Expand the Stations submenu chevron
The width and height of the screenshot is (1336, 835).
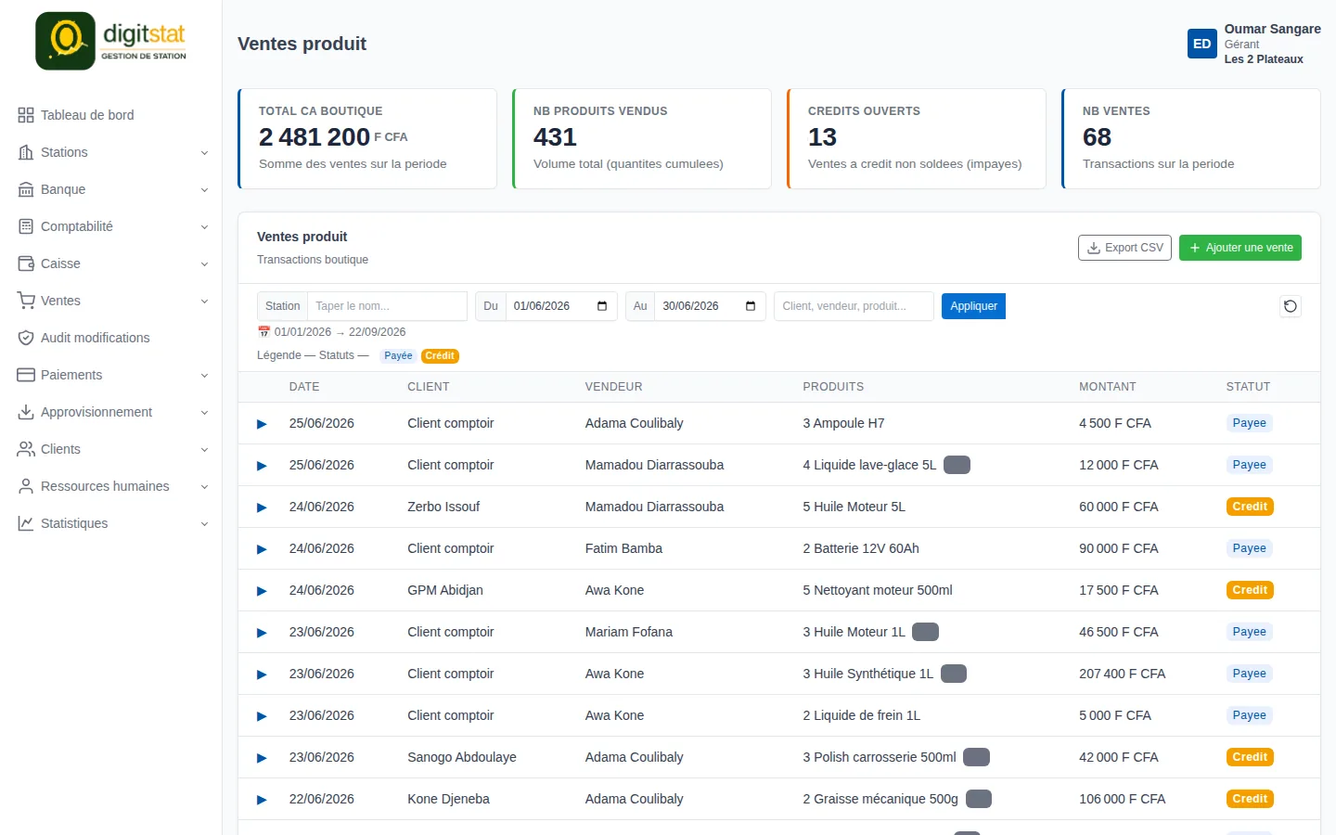[204, 153]
